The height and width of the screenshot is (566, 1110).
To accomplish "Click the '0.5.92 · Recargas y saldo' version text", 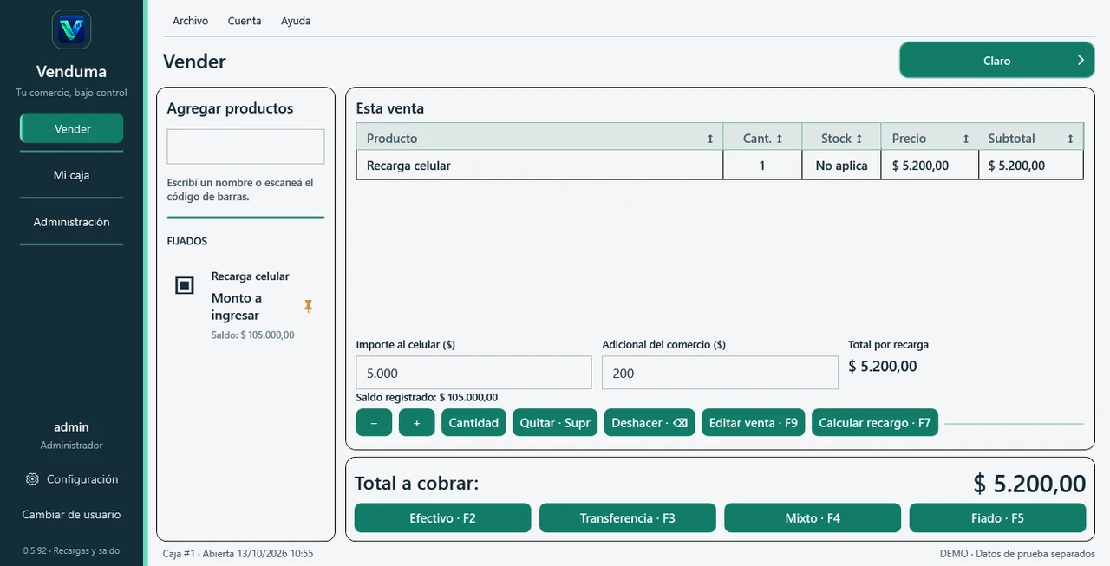I will [x=71, y=551].
